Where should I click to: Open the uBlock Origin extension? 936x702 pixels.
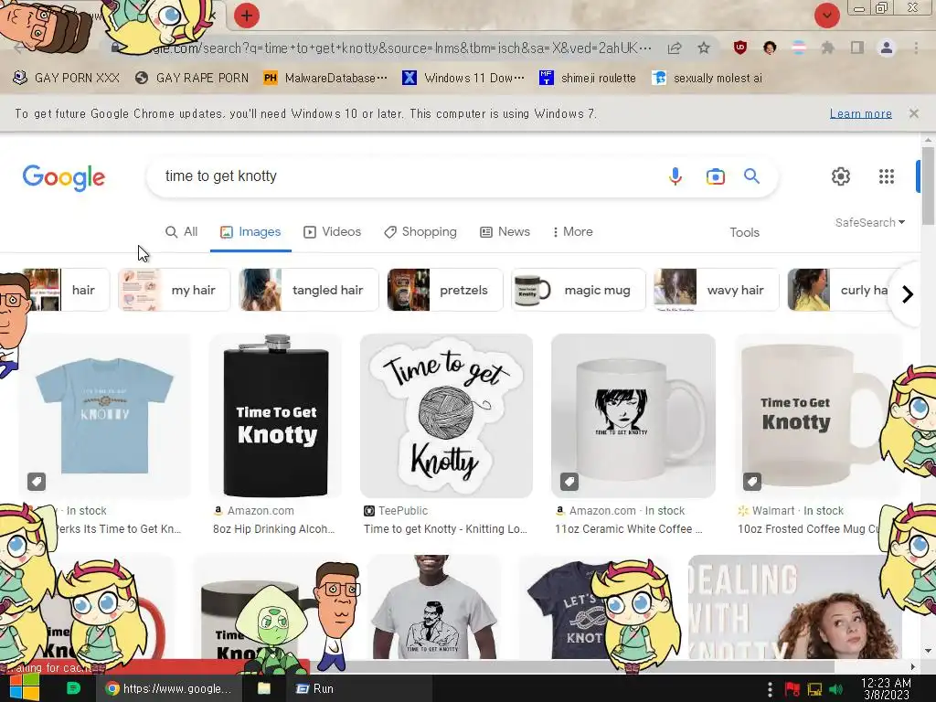click(x=740, y=48)
